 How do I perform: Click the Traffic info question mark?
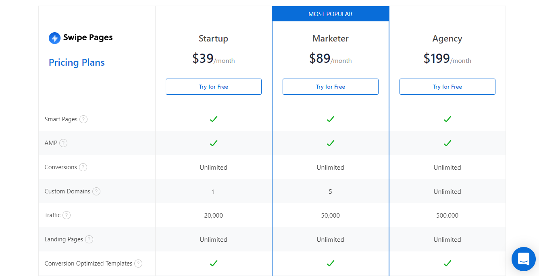coord(67,215)
